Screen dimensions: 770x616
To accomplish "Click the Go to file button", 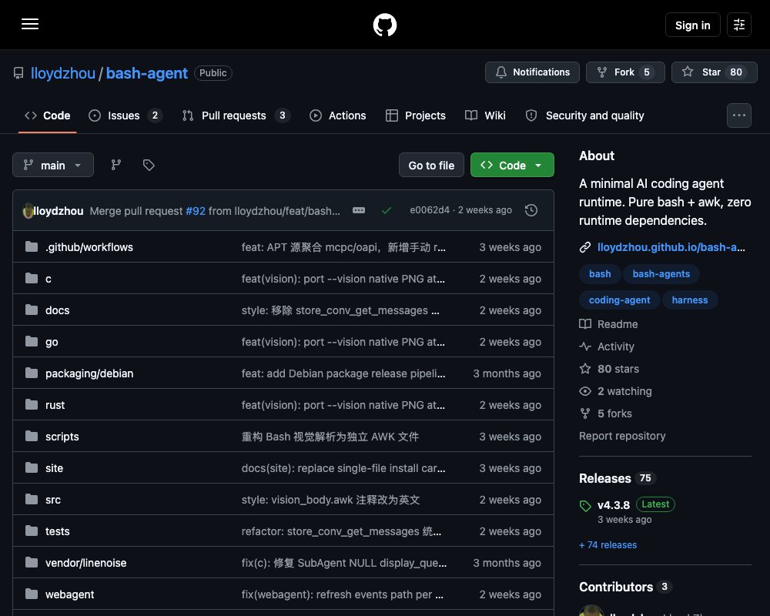I will [431, 165].
